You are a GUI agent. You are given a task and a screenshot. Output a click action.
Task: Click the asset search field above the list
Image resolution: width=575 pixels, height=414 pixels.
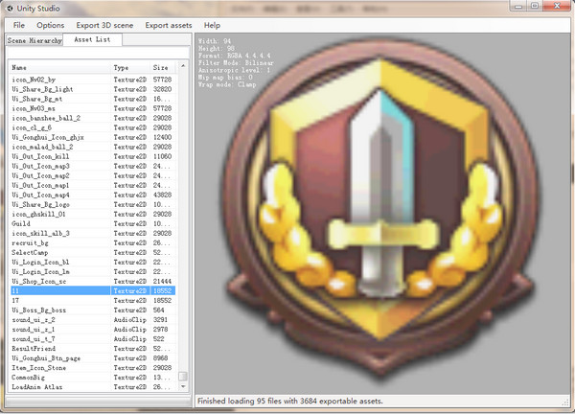point(98,52)
